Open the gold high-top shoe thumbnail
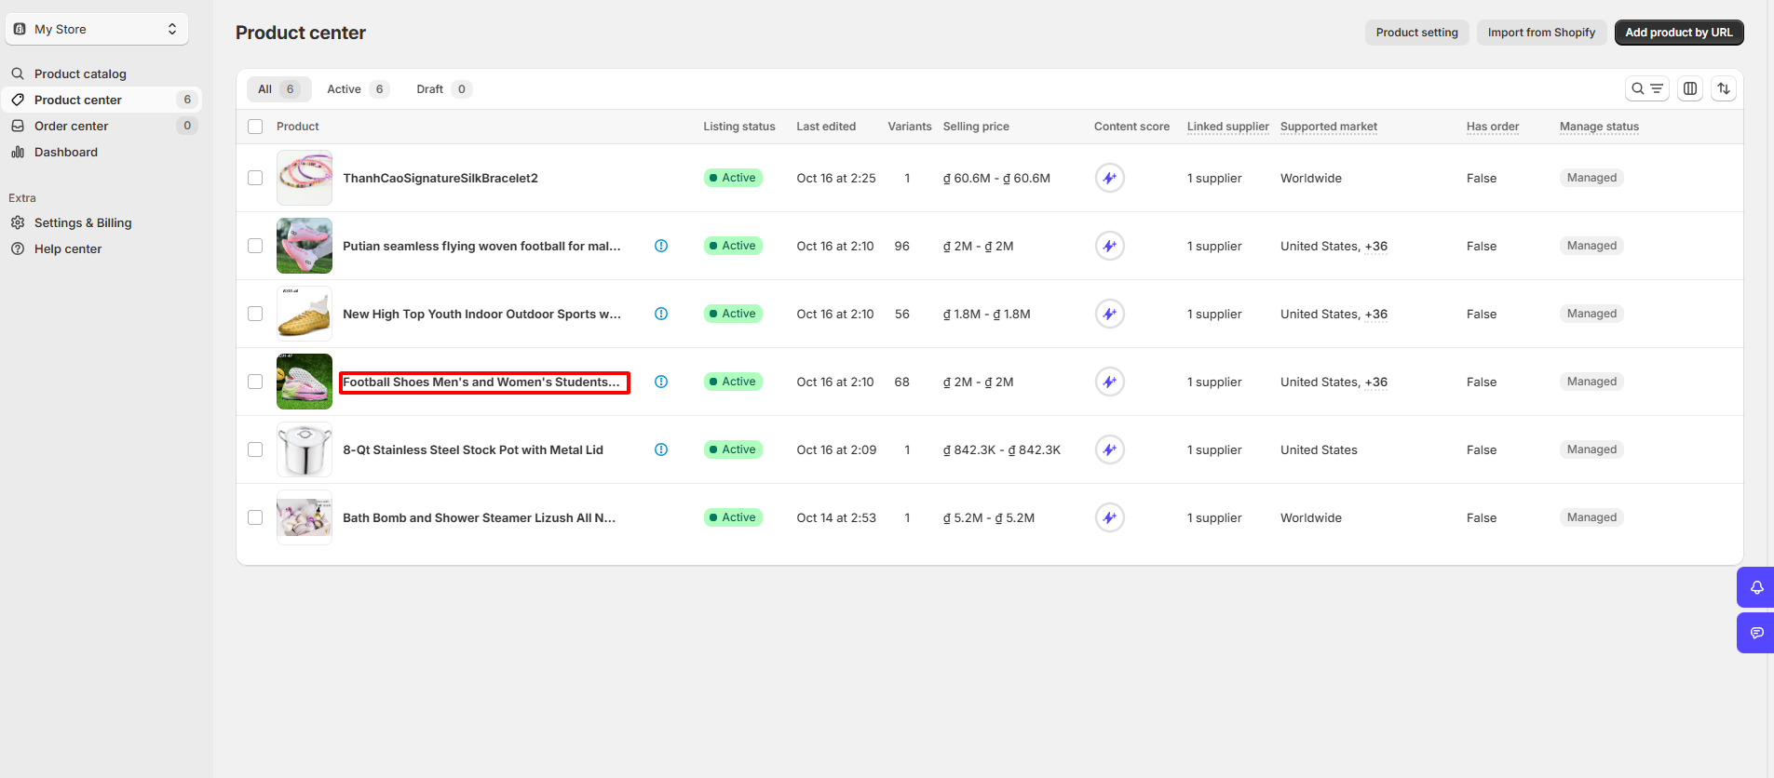The width and height of the screenshot is (1774, 778). pos(305,314)
